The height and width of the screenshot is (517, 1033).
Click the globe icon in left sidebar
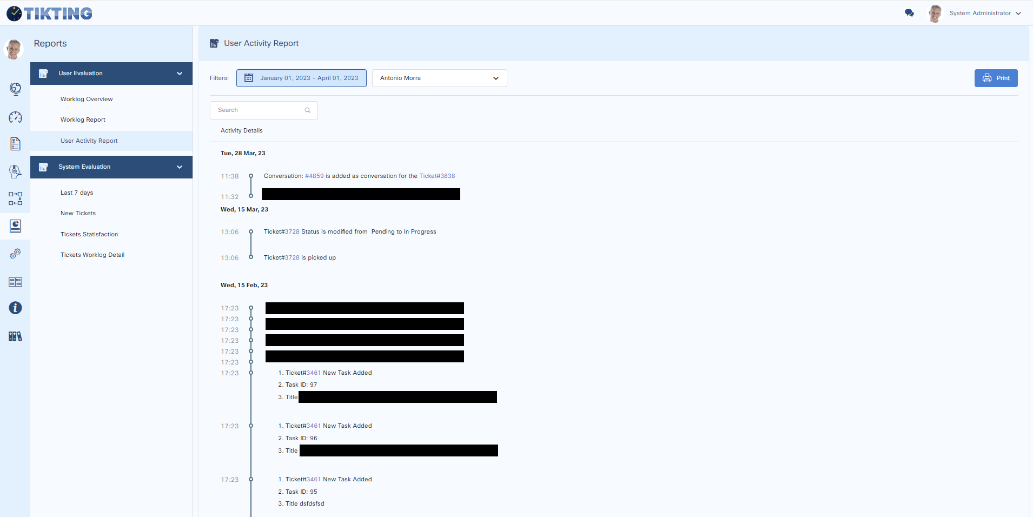click(15, 89)
